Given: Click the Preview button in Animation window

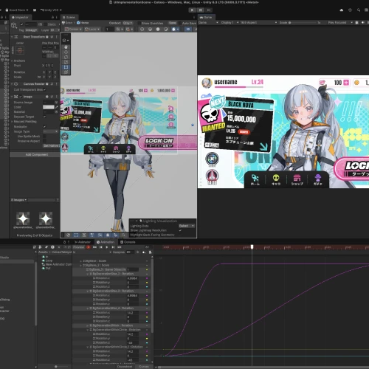Looking at the screenshot, I should 79,247.
